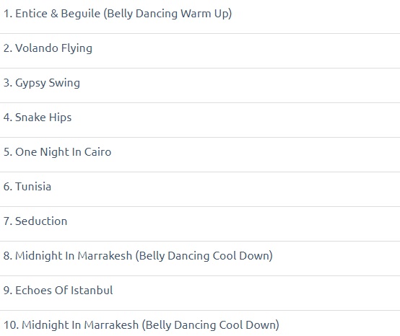This screenshot has height=336, width=400.
Task: Click the word 'Flying' in track 2
Action: (77, 48)
